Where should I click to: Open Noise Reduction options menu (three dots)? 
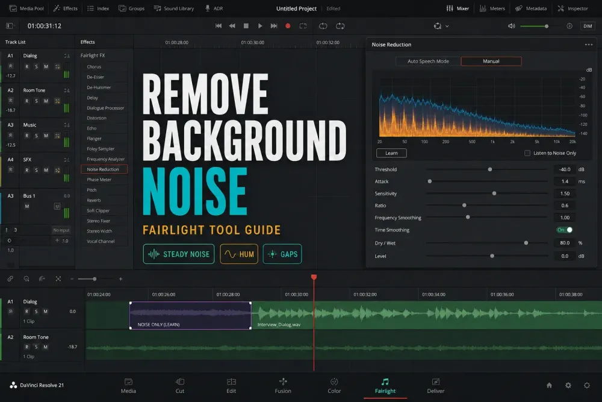pos(589,45)
